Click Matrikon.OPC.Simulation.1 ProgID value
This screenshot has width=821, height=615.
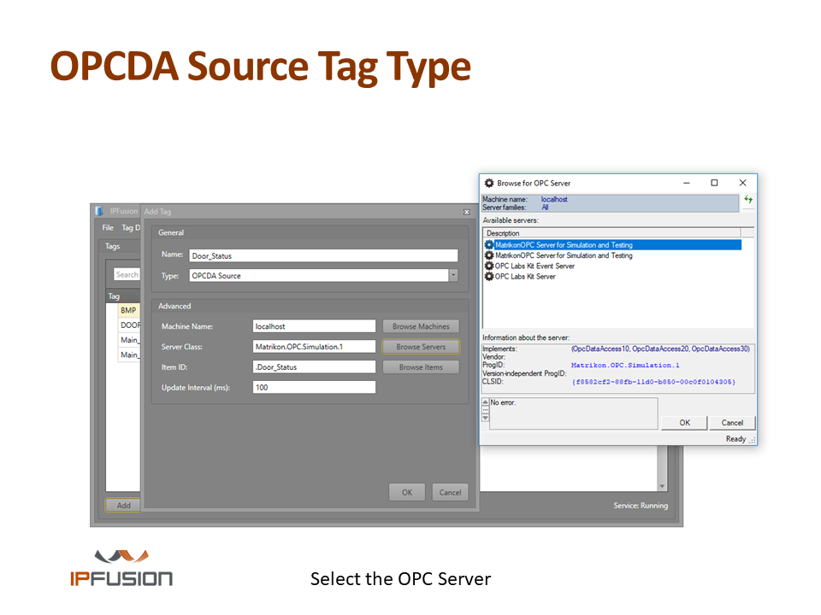[625, 365]
